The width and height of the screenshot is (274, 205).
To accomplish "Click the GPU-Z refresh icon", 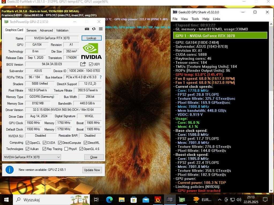I will tap(94, 29).
